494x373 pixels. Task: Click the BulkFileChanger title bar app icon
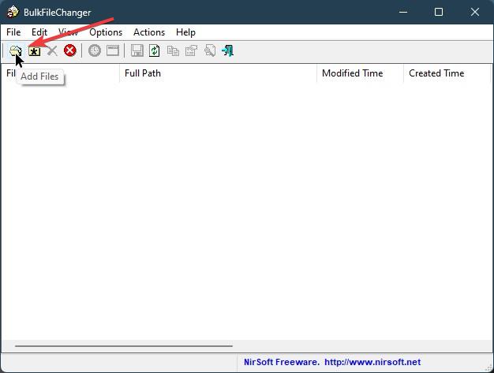[13, 12]
